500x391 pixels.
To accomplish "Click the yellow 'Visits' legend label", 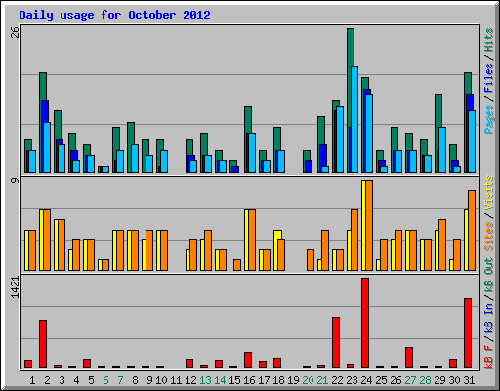I will pyautogui.click(x=489, y=193).
